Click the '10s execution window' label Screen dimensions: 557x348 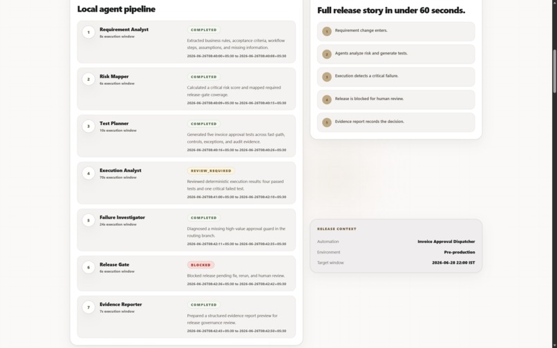[118, 130]
